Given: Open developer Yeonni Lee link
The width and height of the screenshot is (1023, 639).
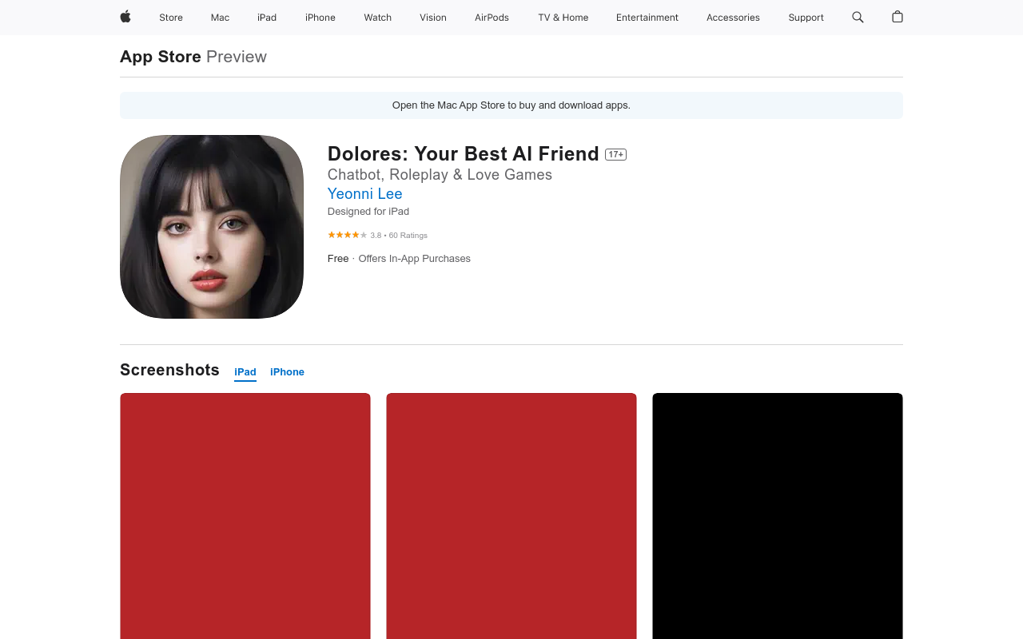Looking at the screenshot, I should click(x=365, y=194).
